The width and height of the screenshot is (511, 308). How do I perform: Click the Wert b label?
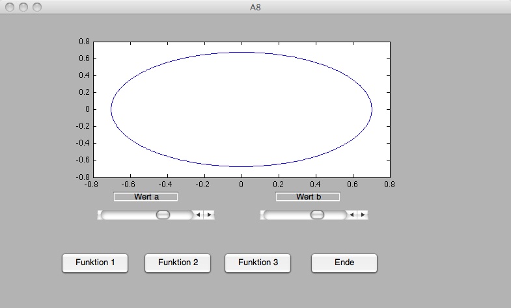308,197
